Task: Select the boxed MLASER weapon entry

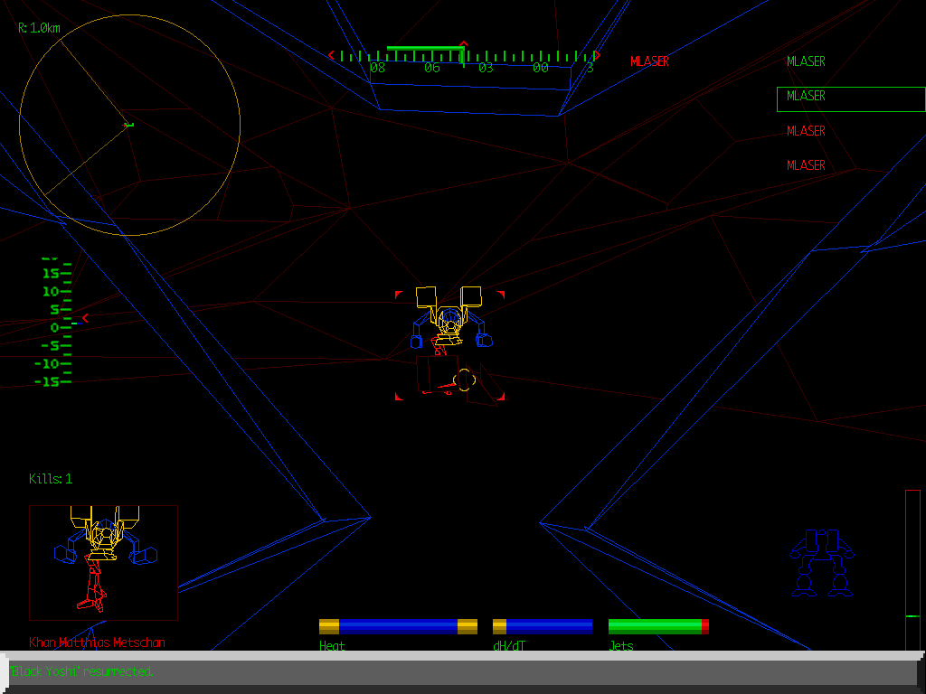Action: tap(850, 98)
